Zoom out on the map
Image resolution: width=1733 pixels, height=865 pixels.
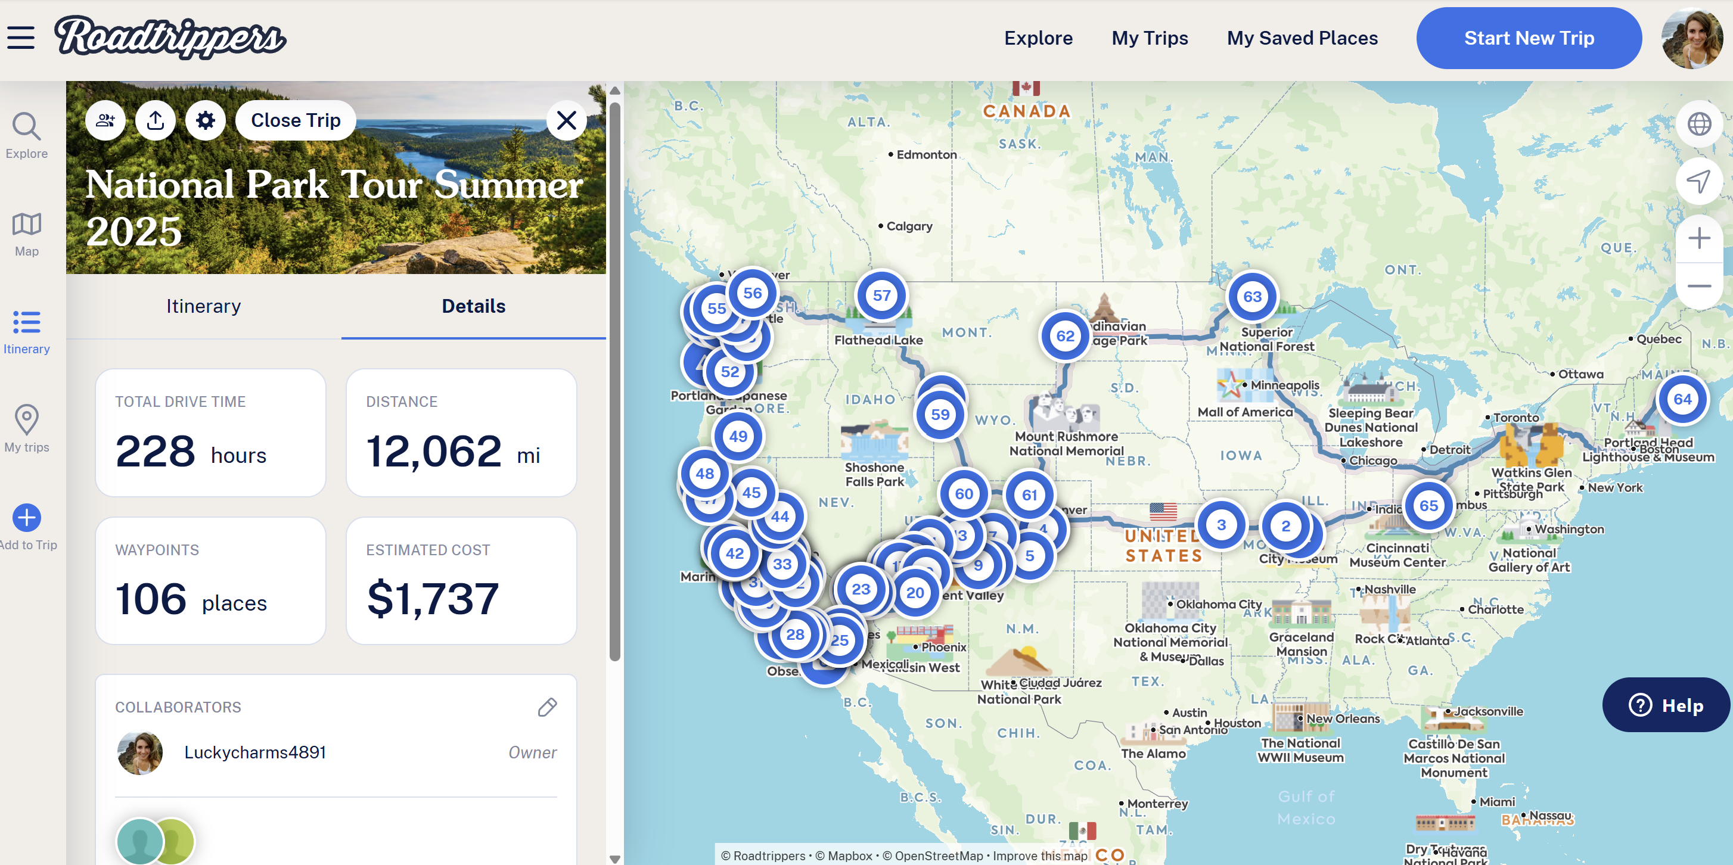tap(1700, 286)
